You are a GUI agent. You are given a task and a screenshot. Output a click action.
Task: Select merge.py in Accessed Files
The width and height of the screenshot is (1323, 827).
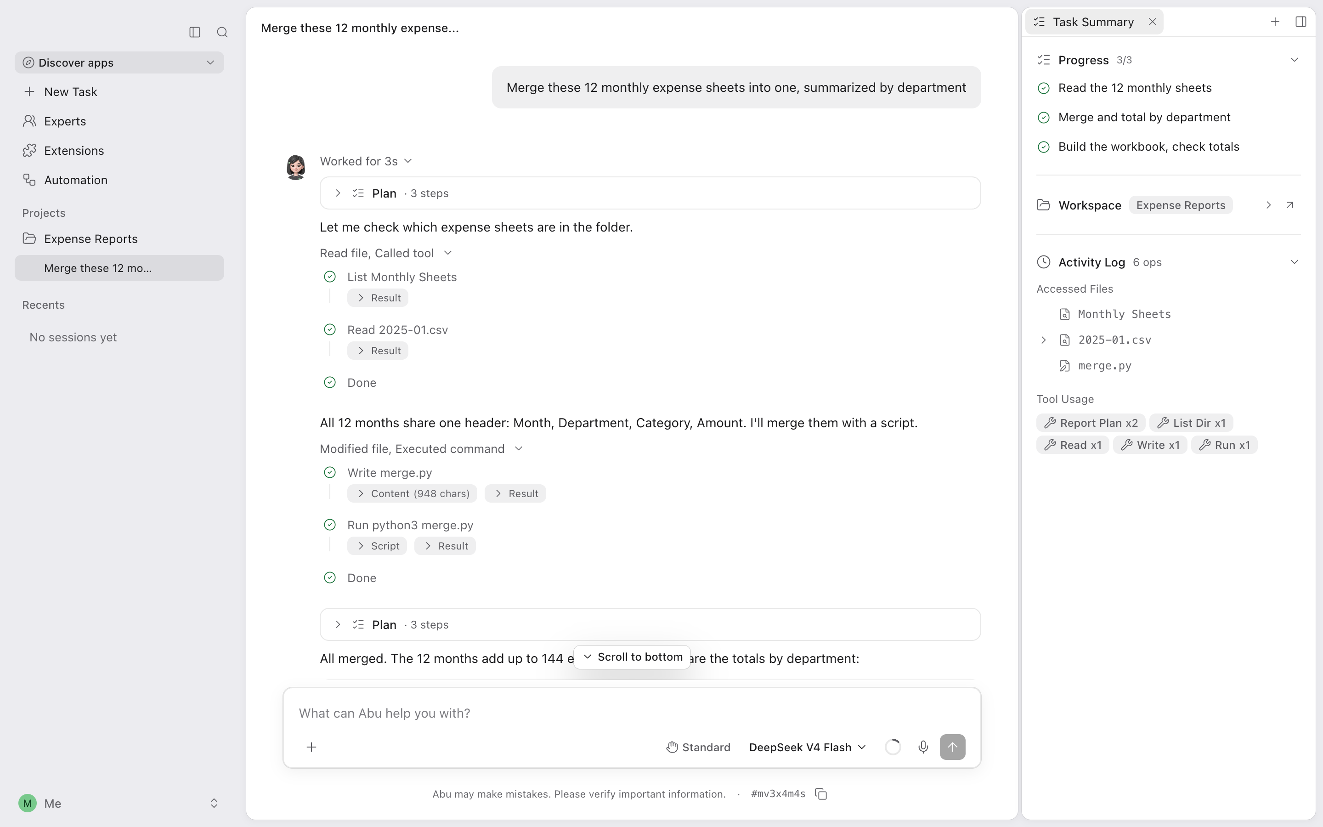1104,366
